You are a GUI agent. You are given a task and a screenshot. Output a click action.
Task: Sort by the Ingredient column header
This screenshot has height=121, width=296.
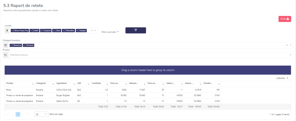point(62,83)
